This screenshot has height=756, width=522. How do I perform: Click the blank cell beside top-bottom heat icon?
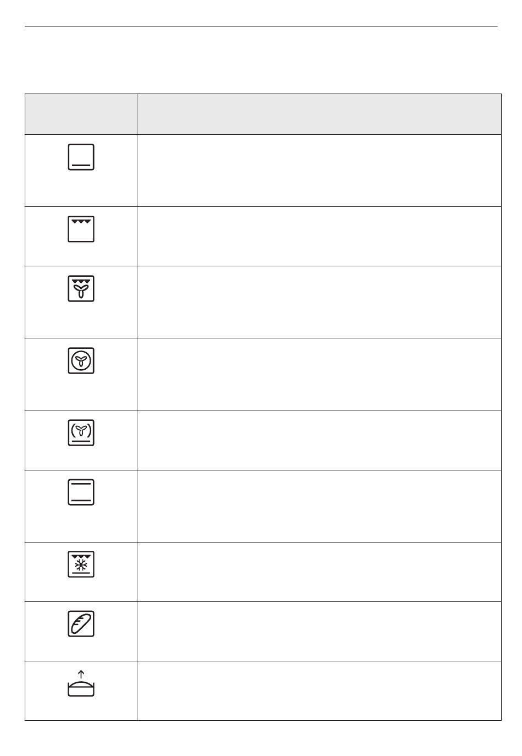click(319, 506)
